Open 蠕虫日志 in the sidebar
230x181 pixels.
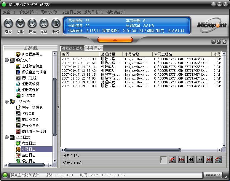point(26,161)
